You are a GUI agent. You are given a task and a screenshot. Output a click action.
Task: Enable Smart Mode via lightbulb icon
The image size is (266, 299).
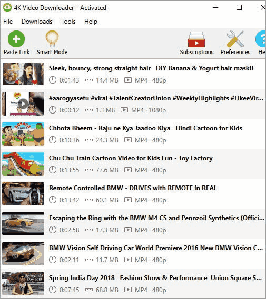52,39
